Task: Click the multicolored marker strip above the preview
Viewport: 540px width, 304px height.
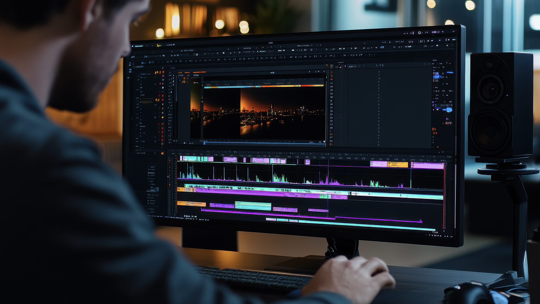Action: (x=264, y=86)
